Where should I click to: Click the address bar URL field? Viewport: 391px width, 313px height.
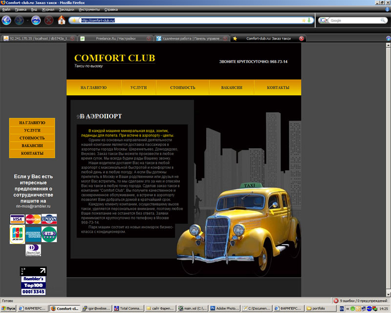click(x=191, y=21)
